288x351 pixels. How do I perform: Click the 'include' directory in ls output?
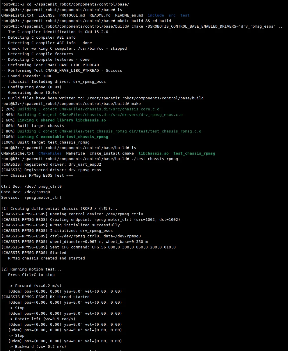click(156, 15)
